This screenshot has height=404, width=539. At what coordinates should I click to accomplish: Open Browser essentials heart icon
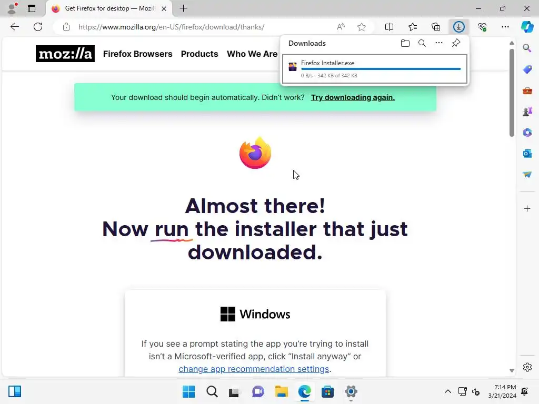pyautogui.click(x=482, y=27)
